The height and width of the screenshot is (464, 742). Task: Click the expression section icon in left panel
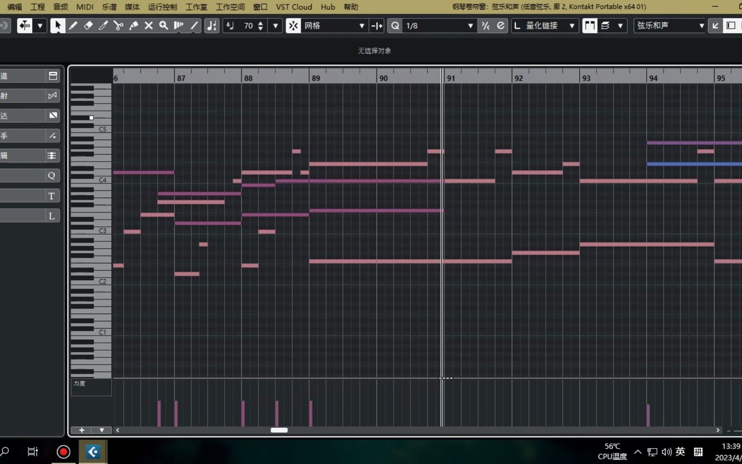(x=53, y=116)
